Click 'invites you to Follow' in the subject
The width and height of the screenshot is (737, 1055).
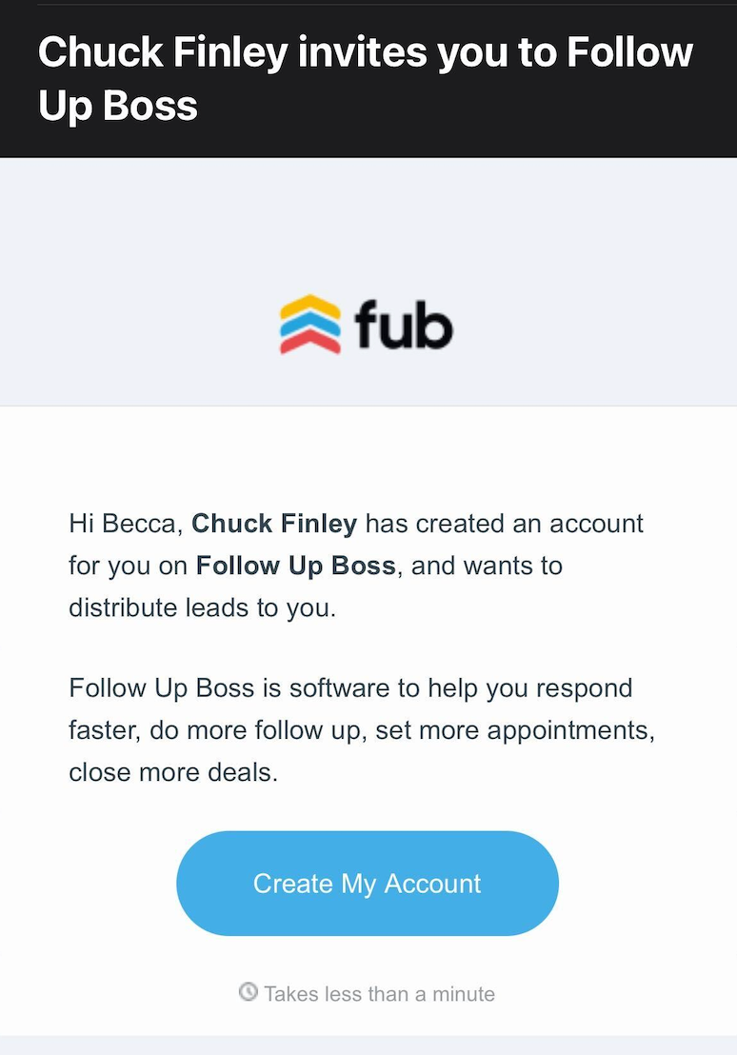pyautogui.click(x=495, y=52)
